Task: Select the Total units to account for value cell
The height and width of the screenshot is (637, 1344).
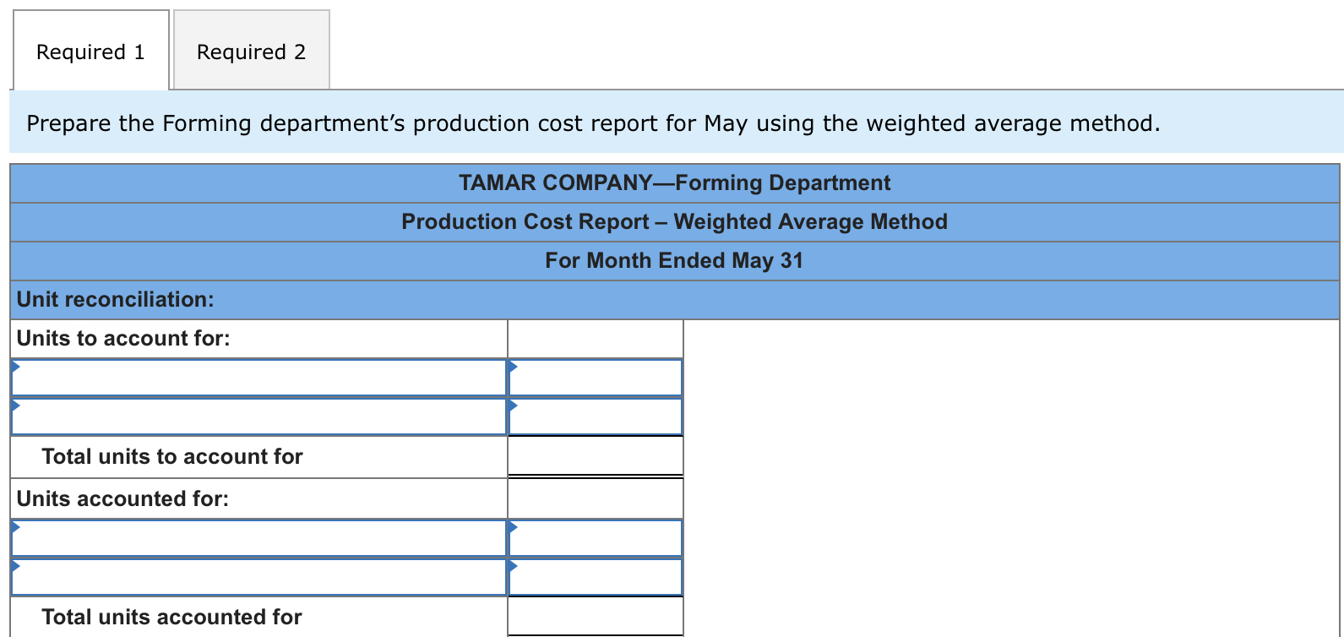Action: 596,456
